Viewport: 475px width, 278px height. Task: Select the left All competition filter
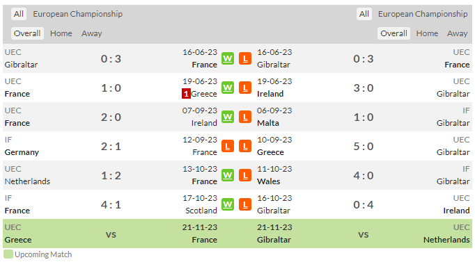coord(19,14)
